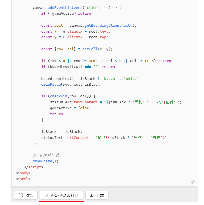Click the closing '</script>' tag
Viewport: 204px width, 205px height.
34,167
